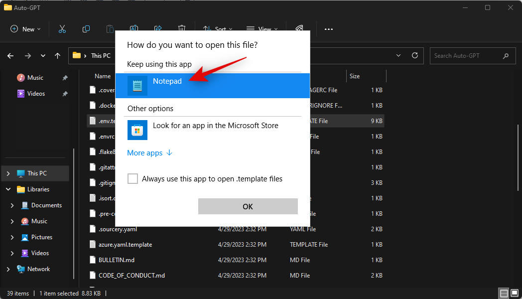
Task: Click This PC in the address bar
Action: point(101,56)
